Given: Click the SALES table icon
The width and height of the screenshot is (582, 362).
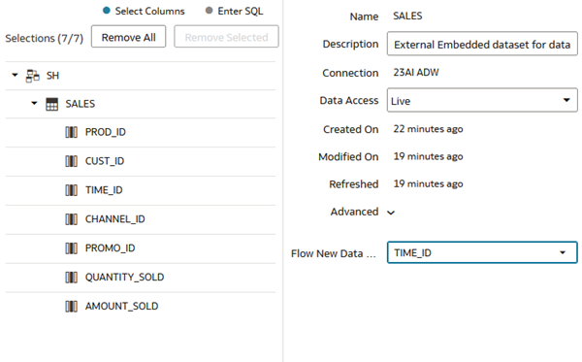Looking at the screenshot, I should 52,105.
